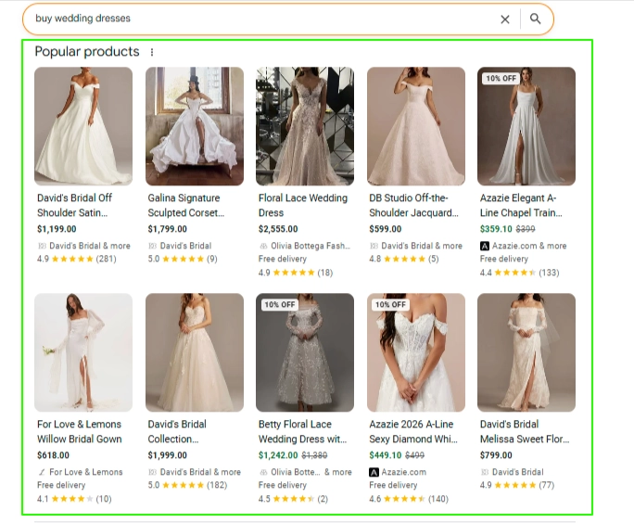The width and height of the screenshot is (634, 523).
Task: Click the 10% OFF badge on the Azazie Elegant dress
Action: click(501, 79)
